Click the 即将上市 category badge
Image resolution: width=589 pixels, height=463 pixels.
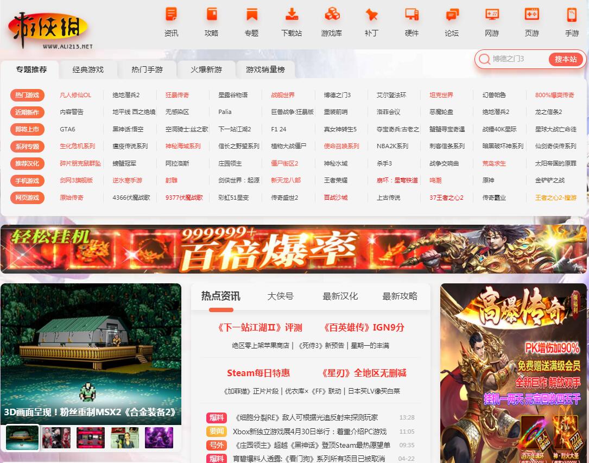[x=27, y=129]
